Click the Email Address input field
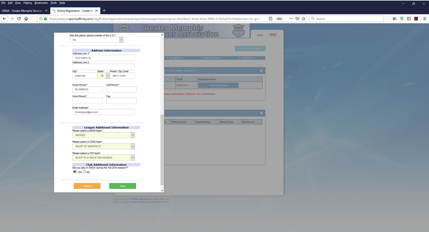Screen dimensions: 429x232 [103, 112]
